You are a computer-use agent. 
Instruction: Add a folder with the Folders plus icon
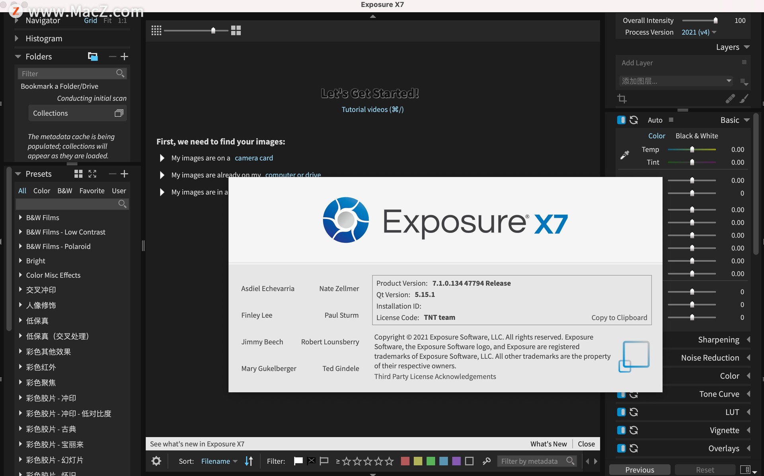pos(124,56)
